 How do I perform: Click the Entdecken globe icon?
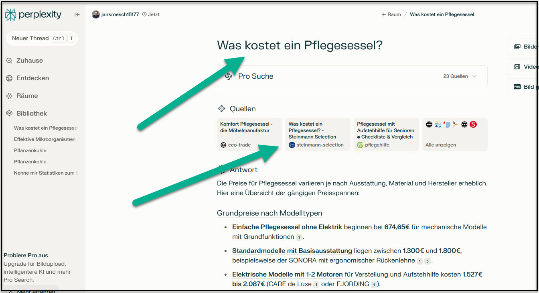[x=9, y=78]
